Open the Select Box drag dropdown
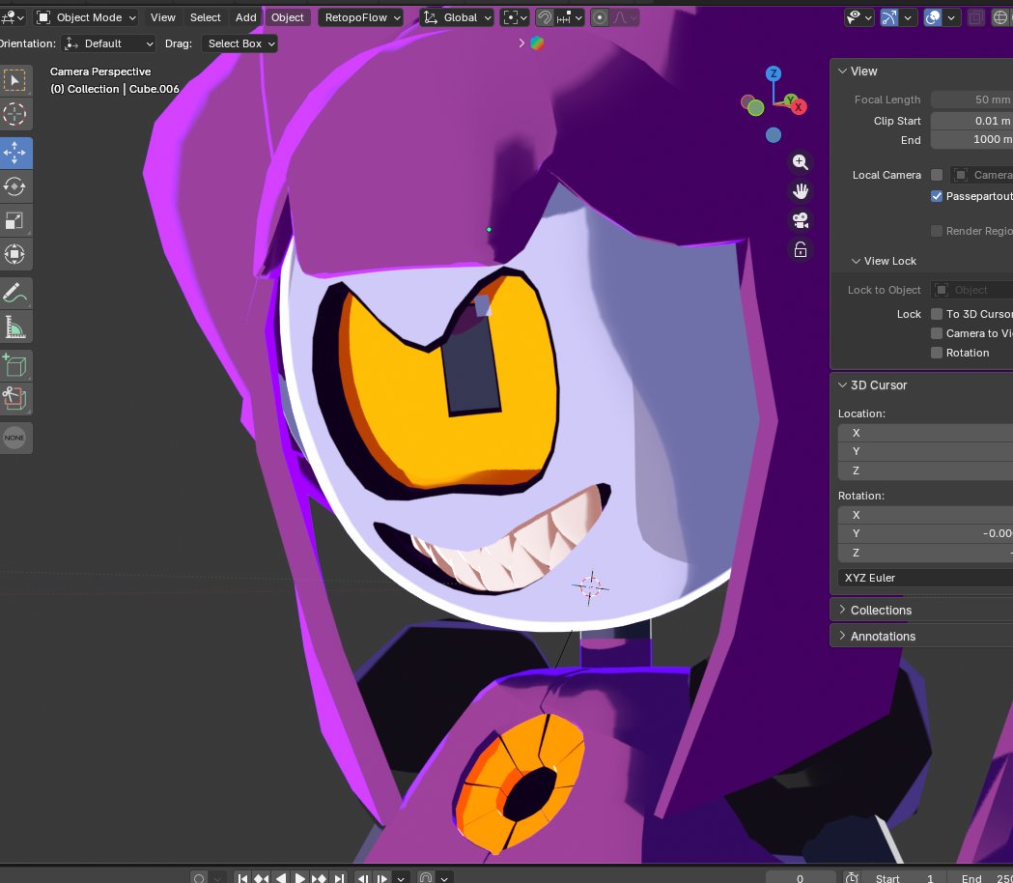 (x=239, y=43)
